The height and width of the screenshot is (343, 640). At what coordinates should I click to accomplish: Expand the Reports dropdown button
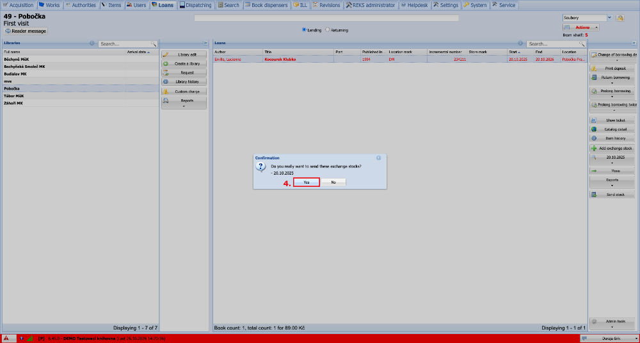click(184, 102)
